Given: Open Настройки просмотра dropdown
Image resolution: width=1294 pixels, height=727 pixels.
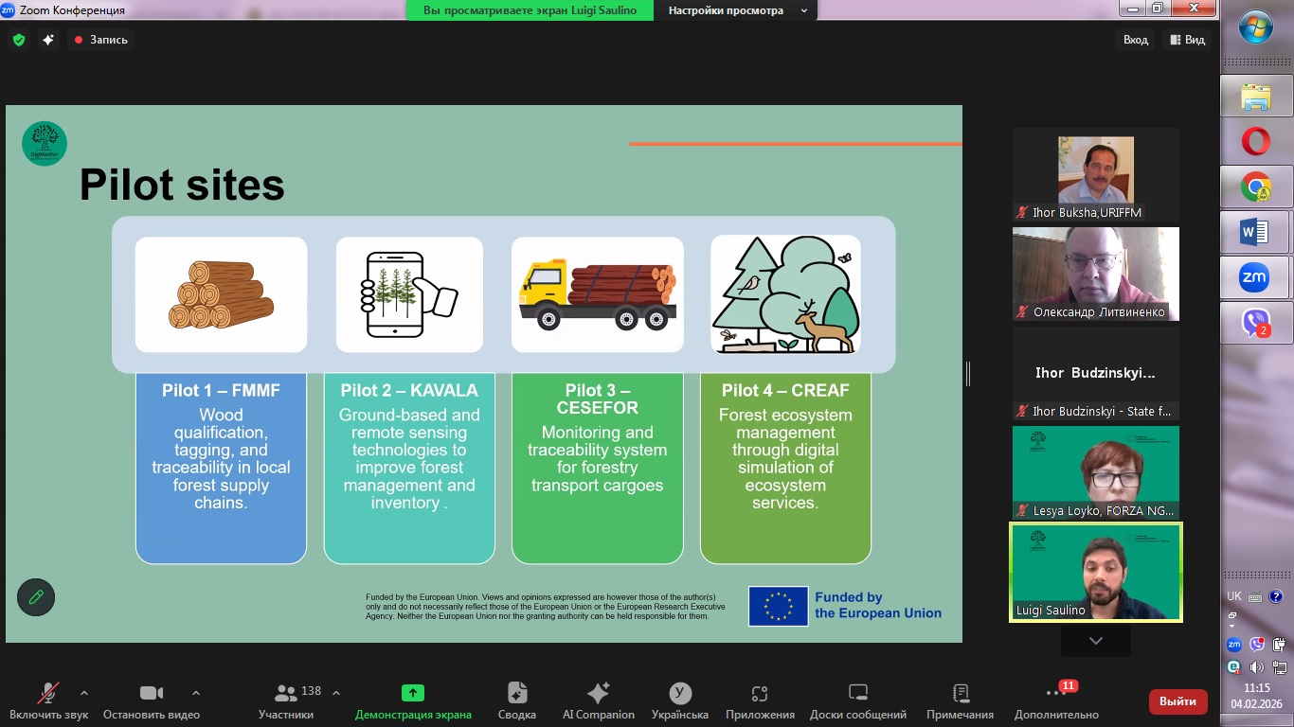Looking at the screenshot, I should point(737,10).
